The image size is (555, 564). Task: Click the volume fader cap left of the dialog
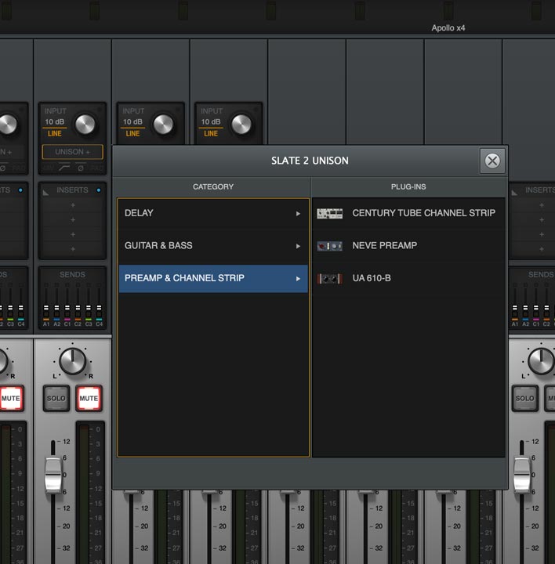53,475
